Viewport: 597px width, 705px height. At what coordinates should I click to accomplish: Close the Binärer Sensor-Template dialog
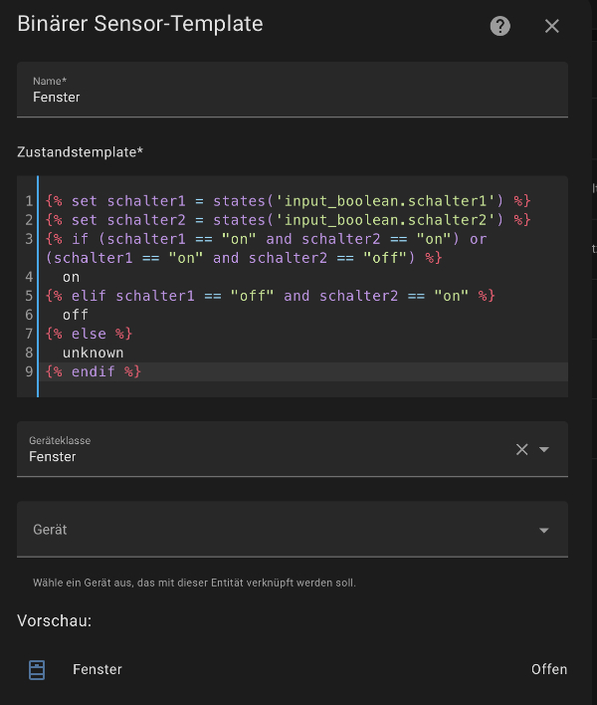552,26
